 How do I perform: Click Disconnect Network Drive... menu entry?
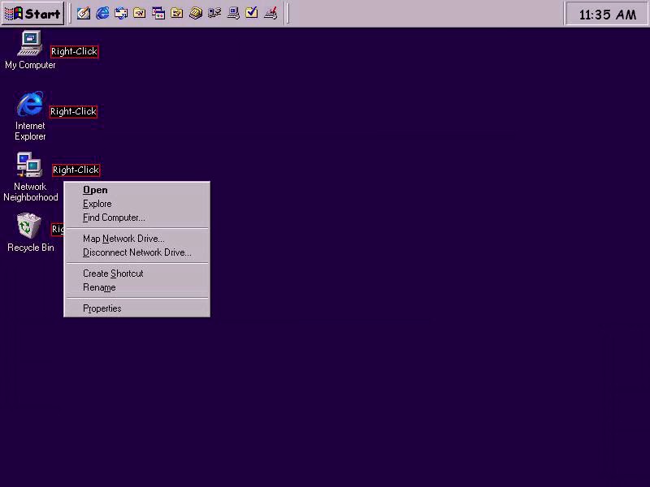point(136,252)
